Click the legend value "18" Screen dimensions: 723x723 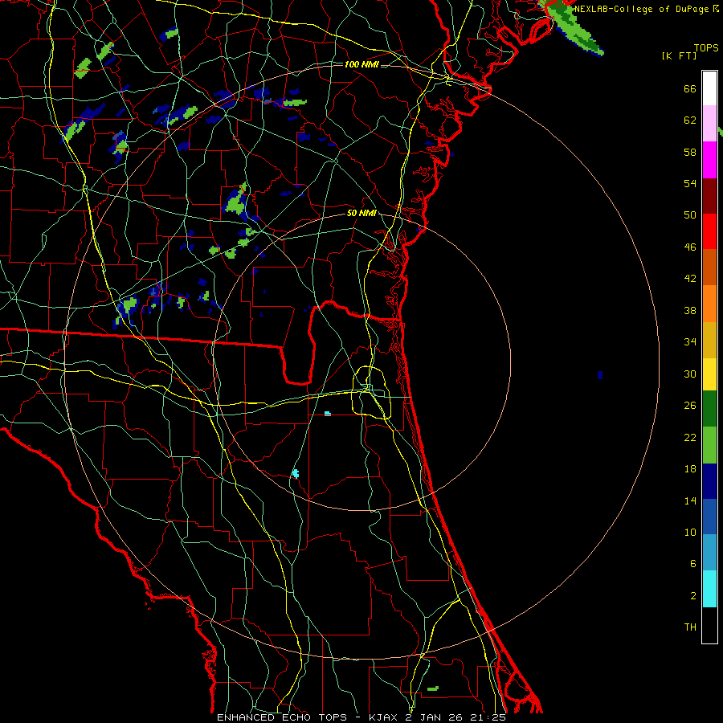tap(690, 469)
